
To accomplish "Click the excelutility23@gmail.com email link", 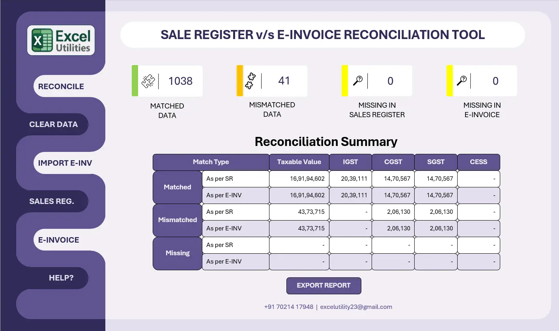I will click(x=356, y=307).
